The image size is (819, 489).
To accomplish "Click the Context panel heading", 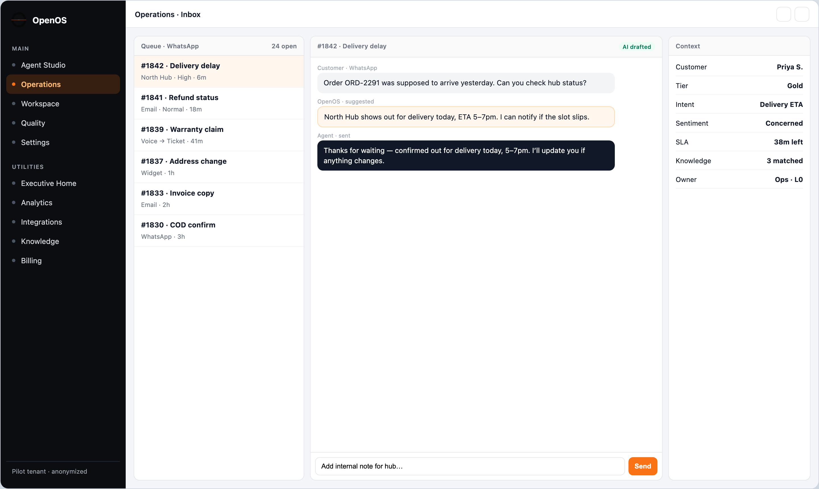I will tap(688, 46).
